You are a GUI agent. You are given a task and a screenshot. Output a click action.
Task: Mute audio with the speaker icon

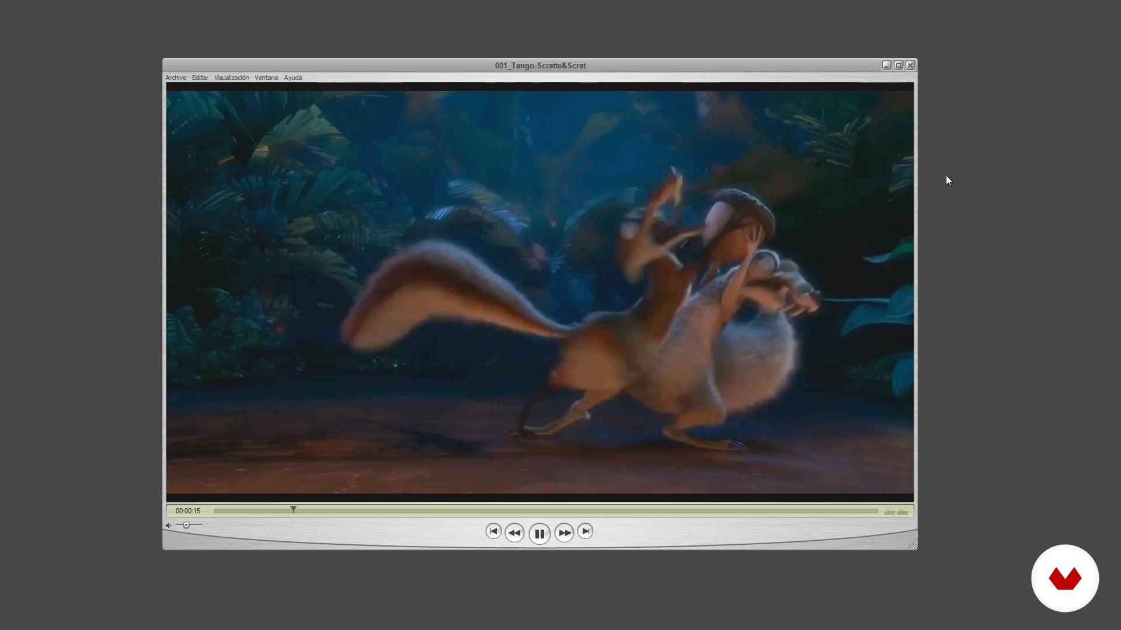pos(169,526)
